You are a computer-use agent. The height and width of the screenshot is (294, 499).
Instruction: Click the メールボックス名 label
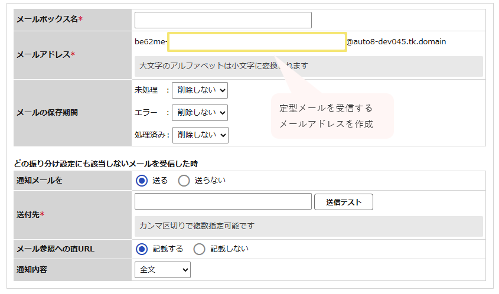point(50,19)
